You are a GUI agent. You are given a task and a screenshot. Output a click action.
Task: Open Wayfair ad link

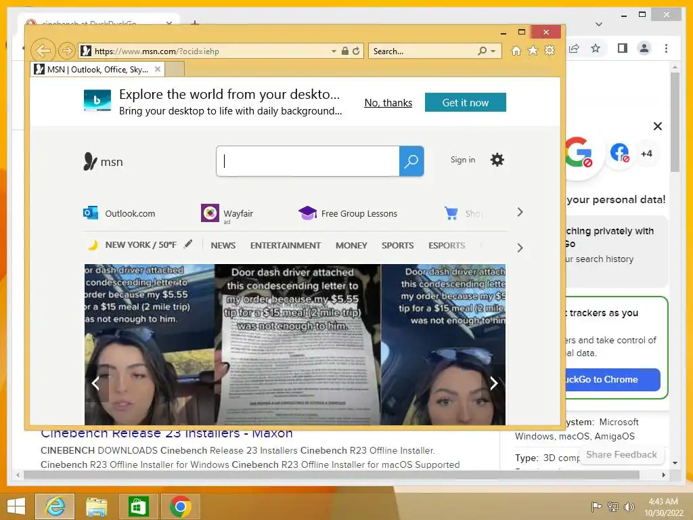click(227, 213)
